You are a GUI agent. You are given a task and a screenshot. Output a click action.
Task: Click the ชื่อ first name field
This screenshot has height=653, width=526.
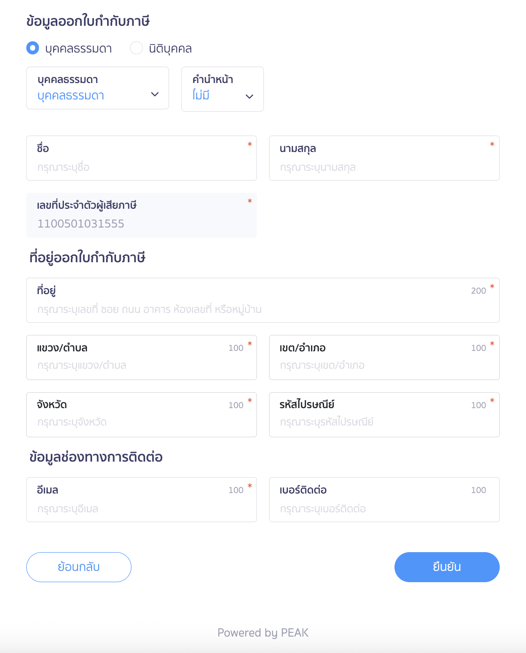click(x=141, y=167)
